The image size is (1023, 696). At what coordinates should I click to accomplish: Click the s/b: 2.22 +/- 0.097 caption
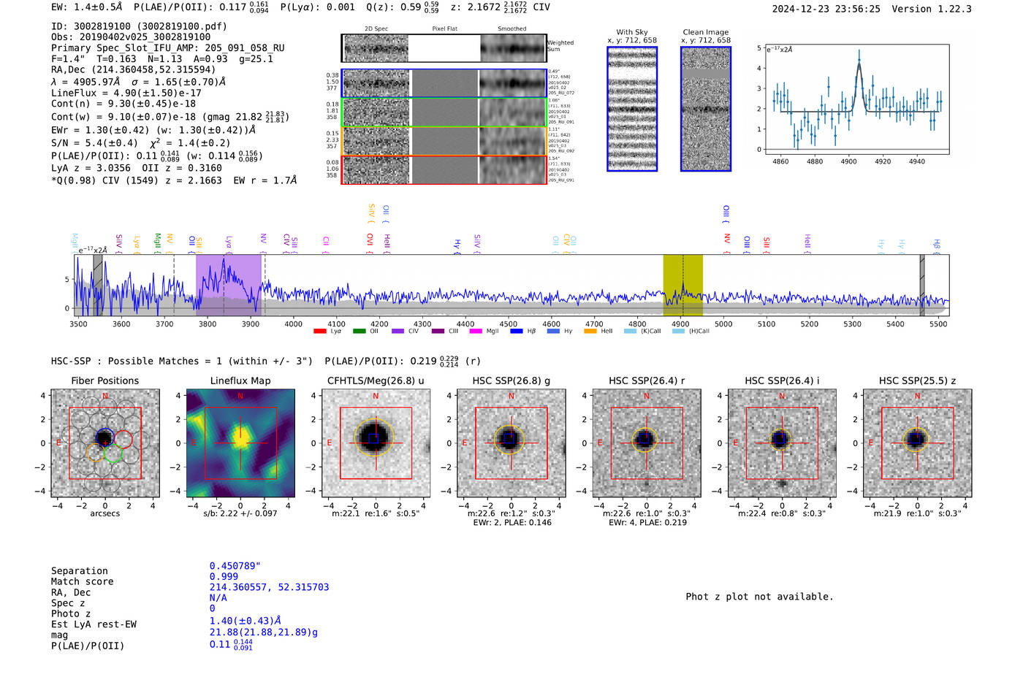tap(240, 513)
